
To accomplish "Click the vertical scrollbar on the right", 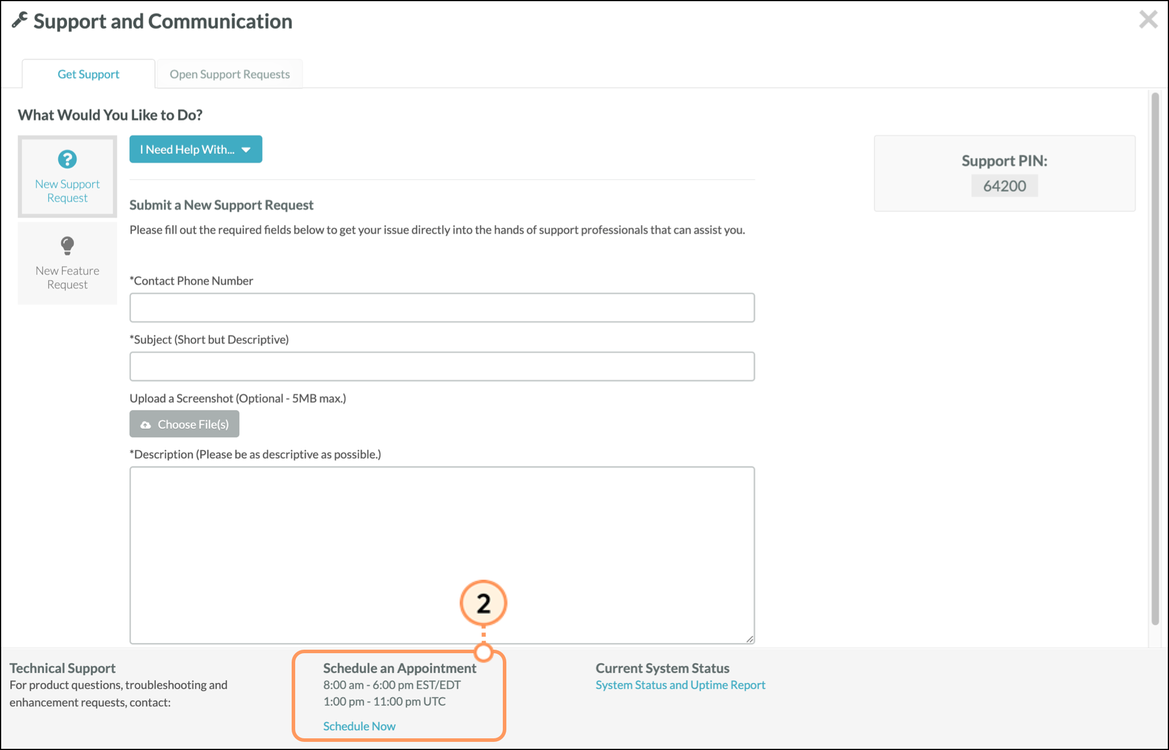I will (x=1154, y=358).
